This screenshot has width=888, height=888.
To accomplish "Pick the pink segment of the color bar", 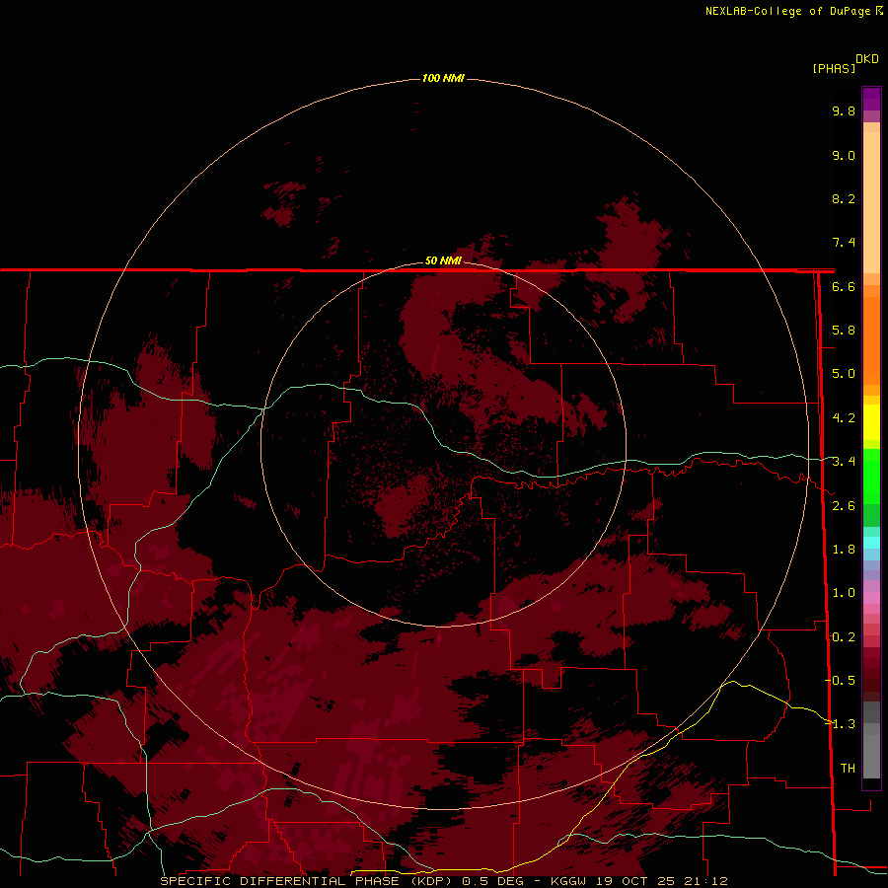I will 871,598.
